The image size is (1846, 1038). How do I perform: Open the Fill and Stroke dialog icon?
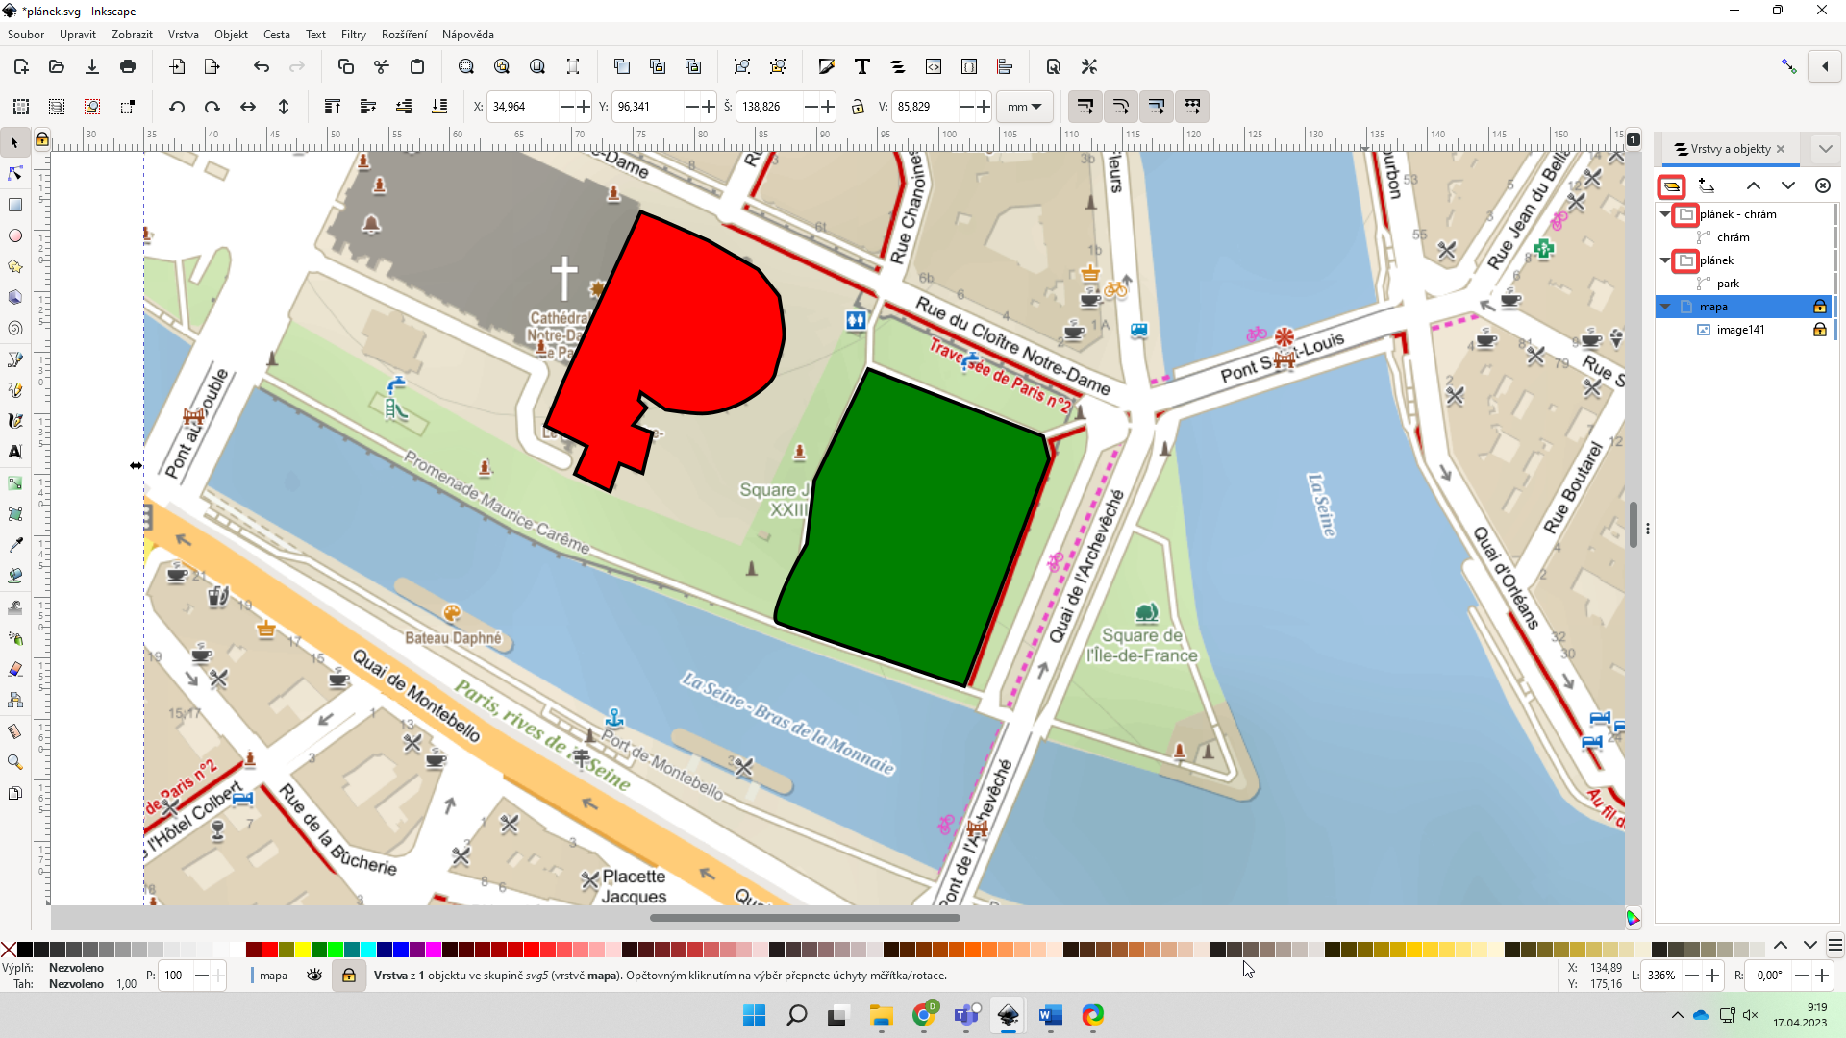pos(826,66)
